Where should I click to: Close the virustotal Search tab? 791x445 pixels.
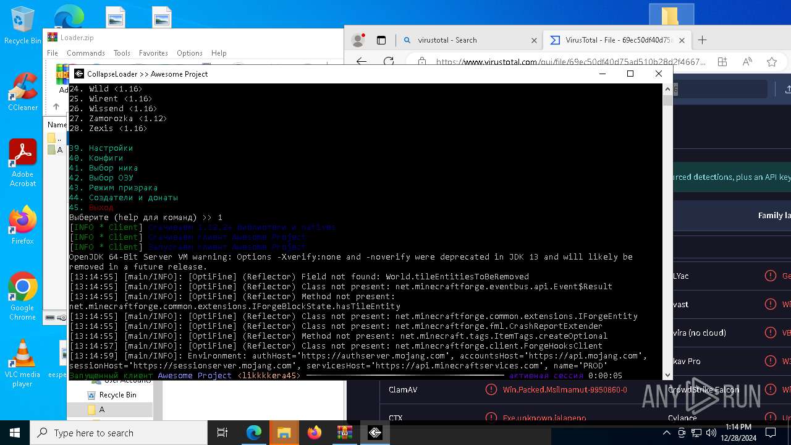534,40
